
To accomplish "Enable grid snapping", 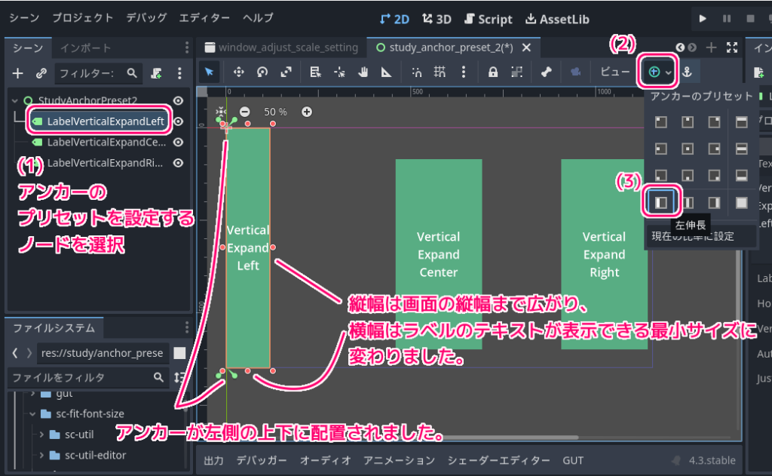I will tap(440, 72).
